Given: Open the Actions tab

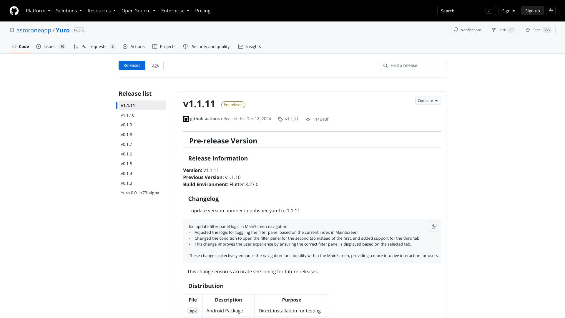Looking at the screenshot, I should (x=134, y=47).
